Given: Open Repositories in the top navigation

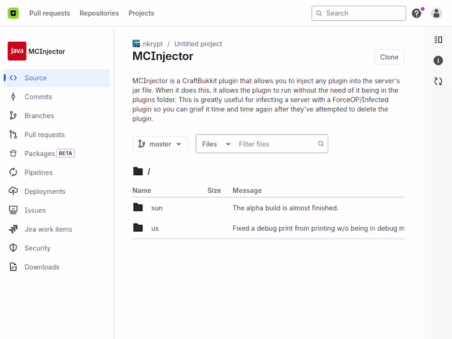Looking at the screenshot, I should [x=99, y=13].
